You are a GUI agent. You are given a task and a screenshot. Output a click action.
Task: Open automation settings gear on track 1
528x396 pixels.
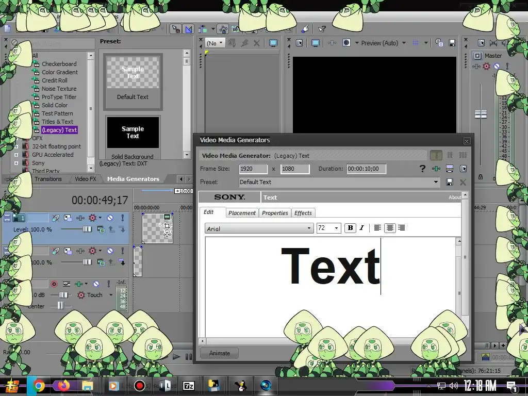click(93, 218)
